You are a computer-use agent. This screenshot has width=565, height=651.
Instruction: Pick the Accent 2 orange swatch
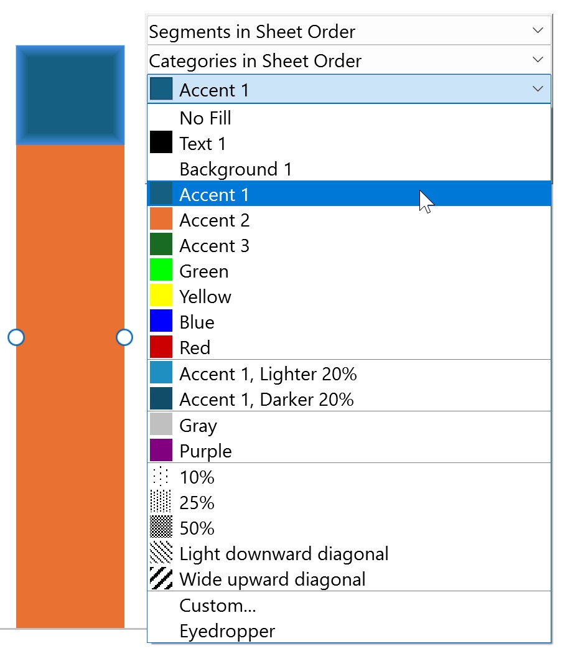point(214,220)
